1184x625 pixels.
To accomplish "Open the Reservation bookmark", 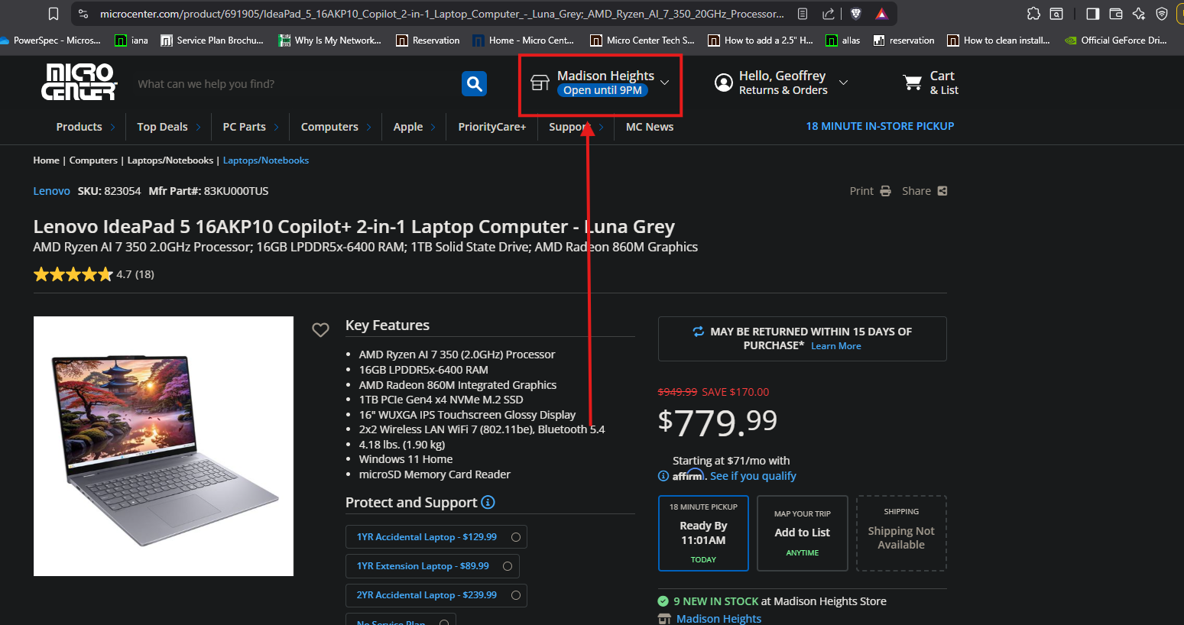I will point(427,40).
